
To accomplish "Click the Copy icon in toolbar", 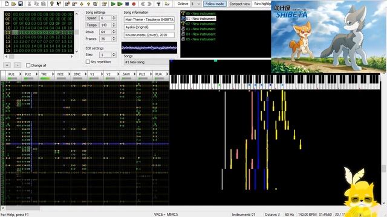I will 36,4.
